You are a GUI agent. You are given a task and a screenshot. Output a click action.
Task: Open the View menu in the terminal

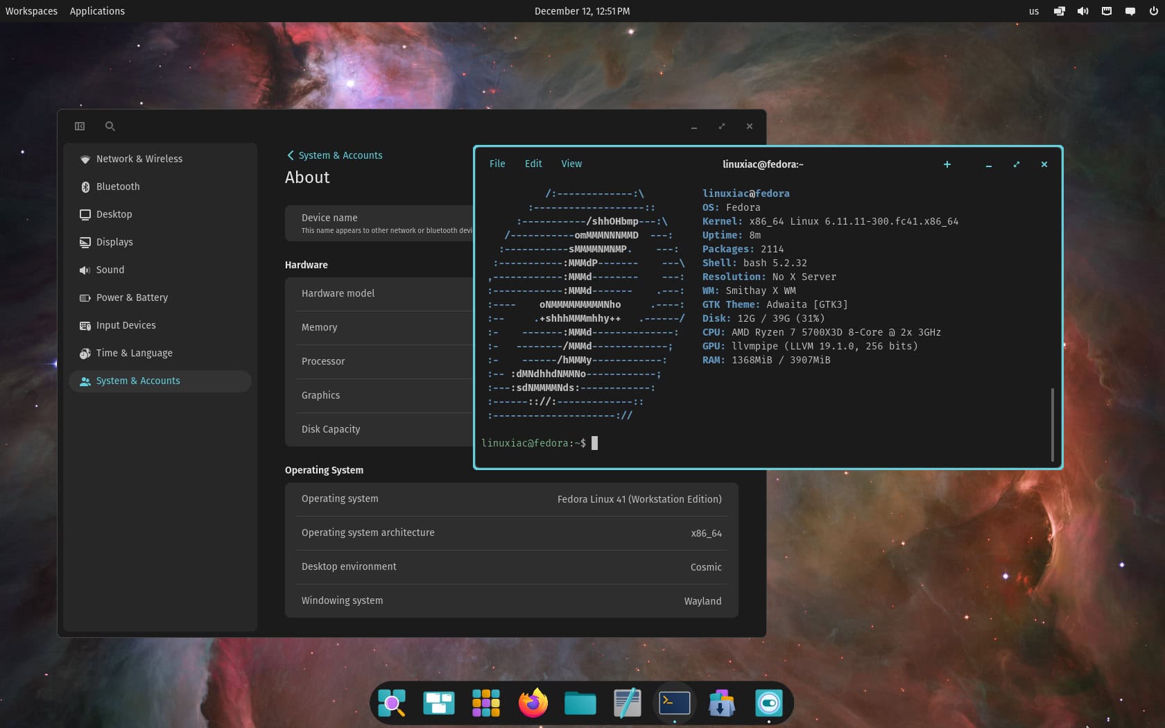(x=571, y=164)
